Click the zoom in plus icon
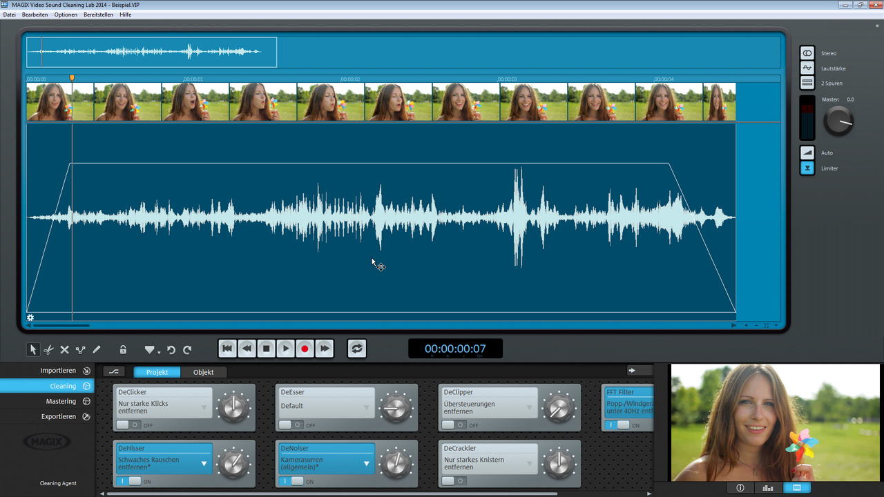Screen dimensions: 884x497 (x=746, y=325)
